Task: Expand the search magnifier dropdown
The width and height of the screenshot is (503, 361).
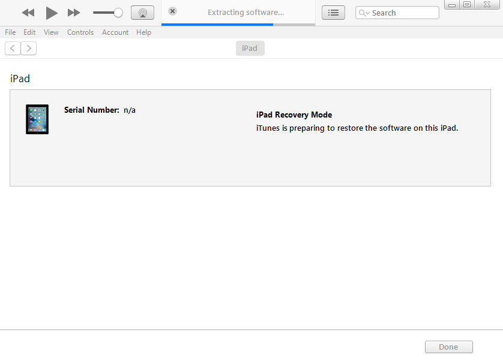Action: tap(364, 13)
